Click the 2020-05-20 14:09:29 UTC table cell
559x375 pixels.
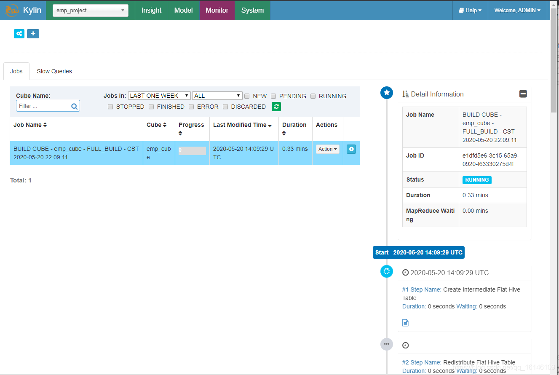coord(243,153)
